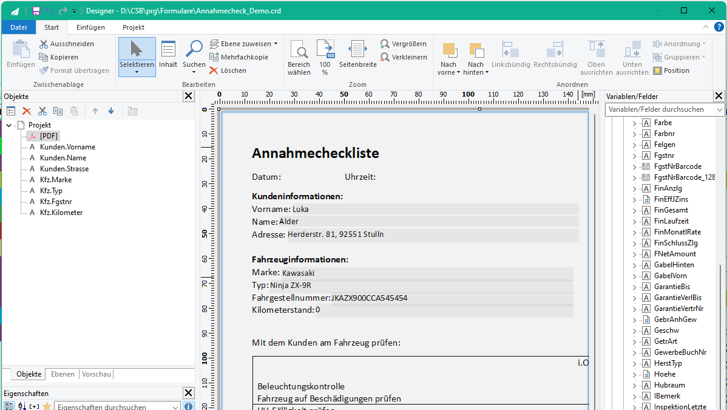Image resolution: width=727 pixels, height=410 pixels.
Task: Open the Ebene zuweisen dropdown
Action: pos(243,44)
